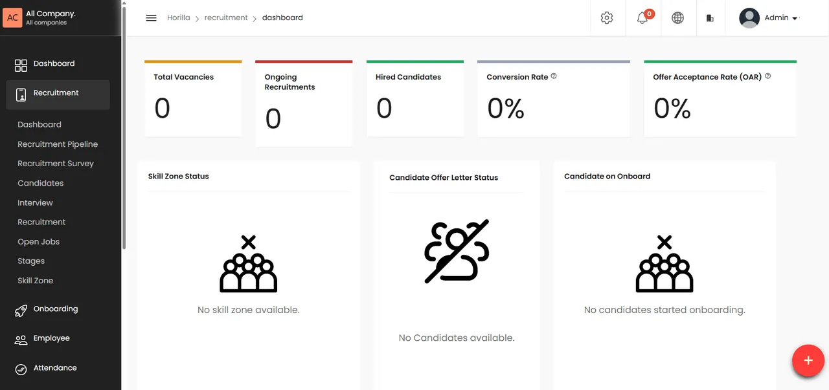Open Recruitment Survey page
829x390 pixels.
coord(56,164)
